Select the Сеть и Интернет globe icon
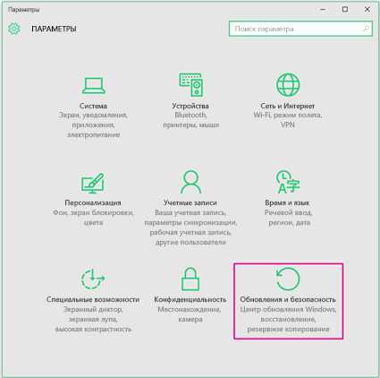 288,85
